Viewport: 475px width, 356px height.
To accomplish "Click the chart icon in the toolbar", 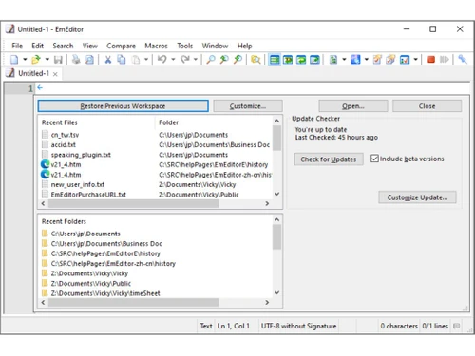I will click(x=405, y=60).
